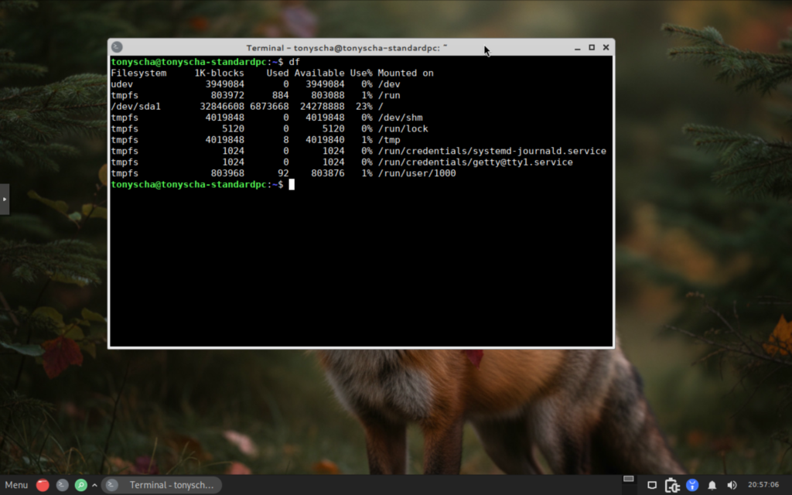Click the Terminal title bar text
This screenshot has width=792, height=495.
click(346, 48)
